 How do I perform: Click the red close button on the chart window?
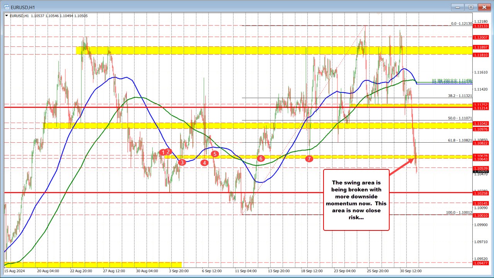pos(484,7)
